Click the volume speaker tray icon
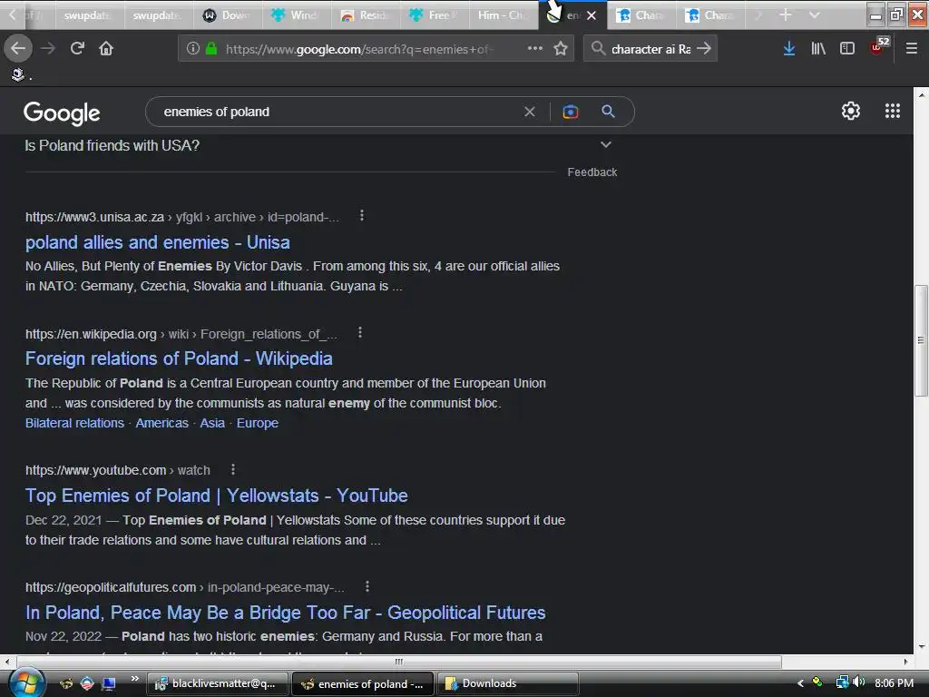 pyautogui.click(x=858, y=682)
